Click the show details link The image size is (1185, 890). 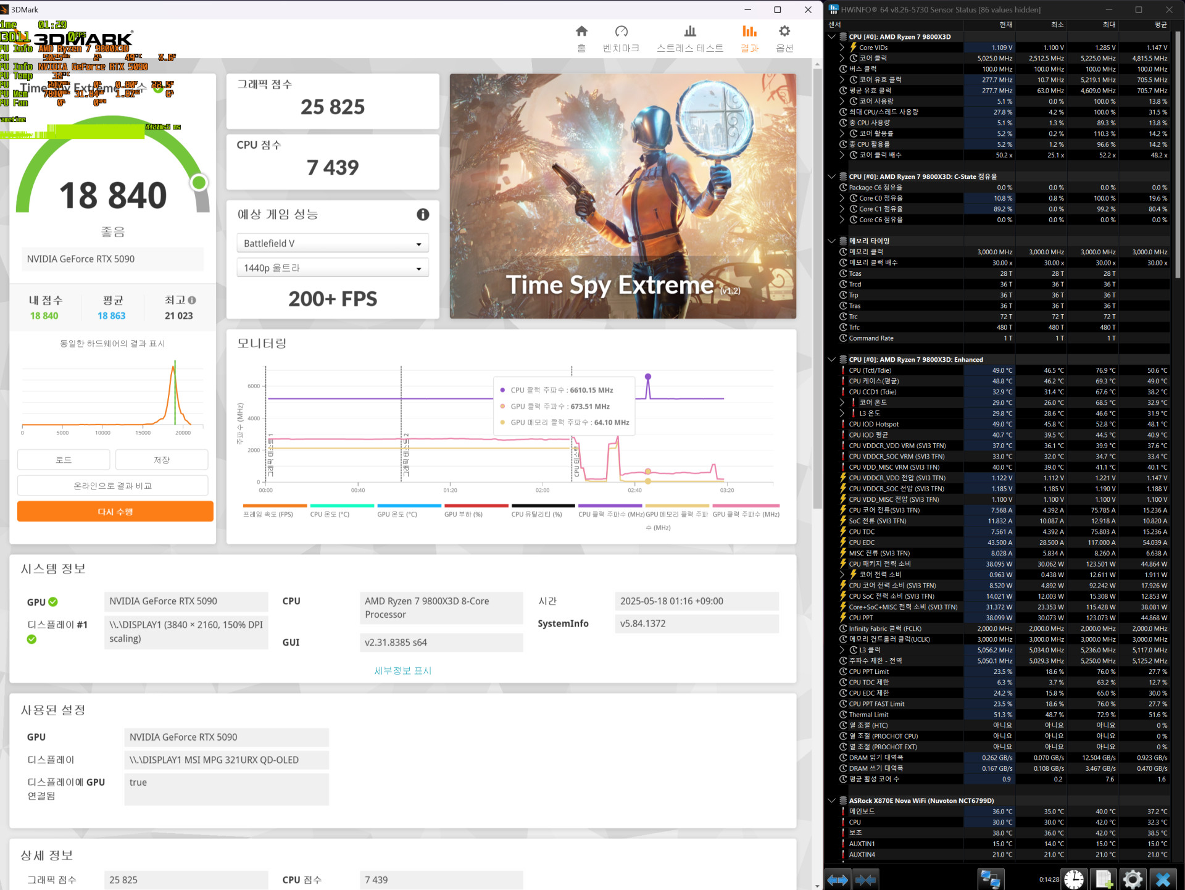point(402,671)
